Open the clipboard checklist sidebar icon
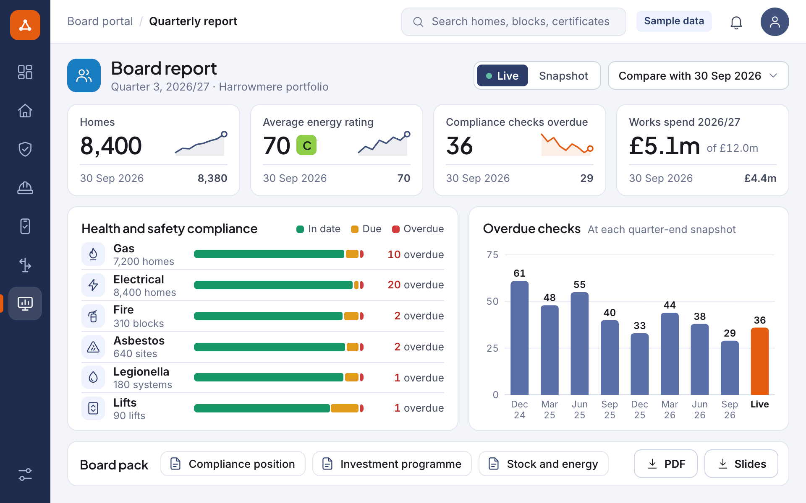The image size is (806, 503). click(x=25, y=226)
